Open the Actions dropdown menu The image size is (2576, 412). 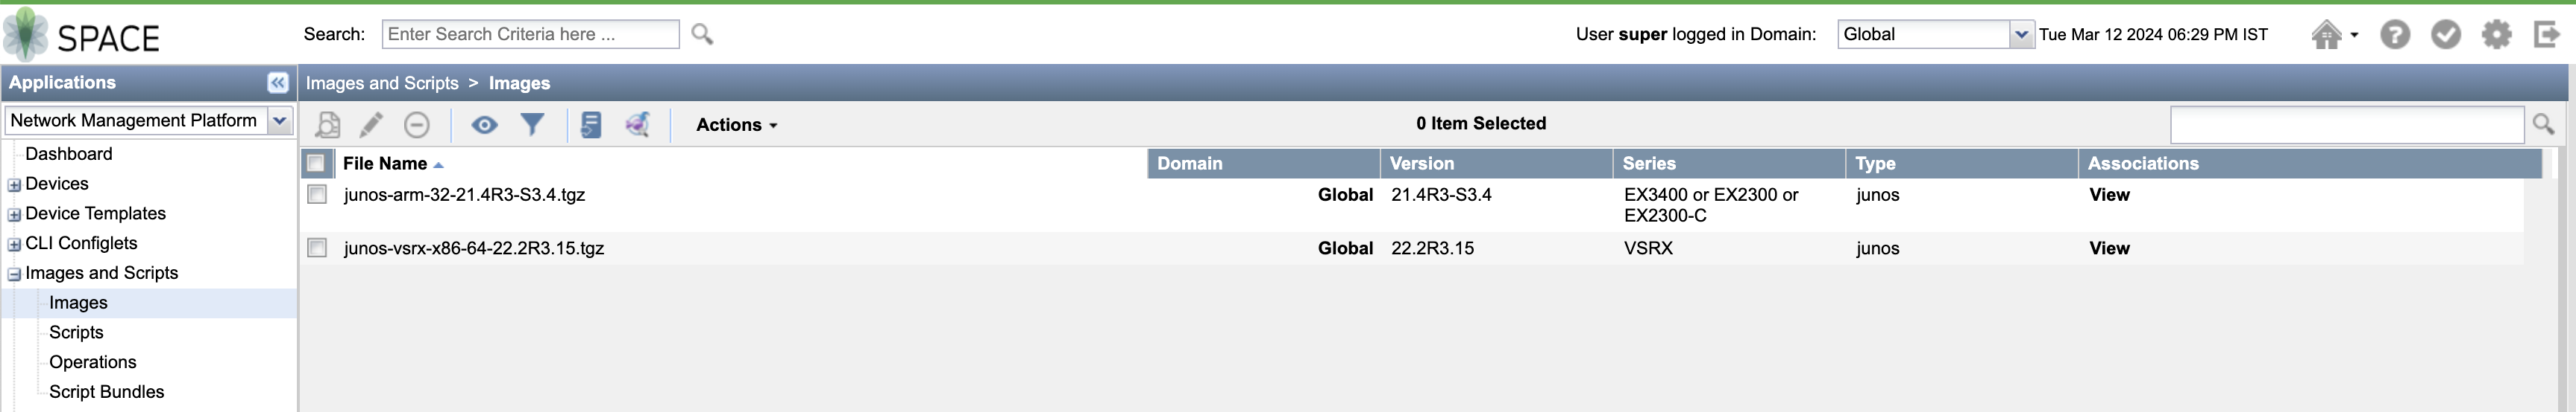737,125
